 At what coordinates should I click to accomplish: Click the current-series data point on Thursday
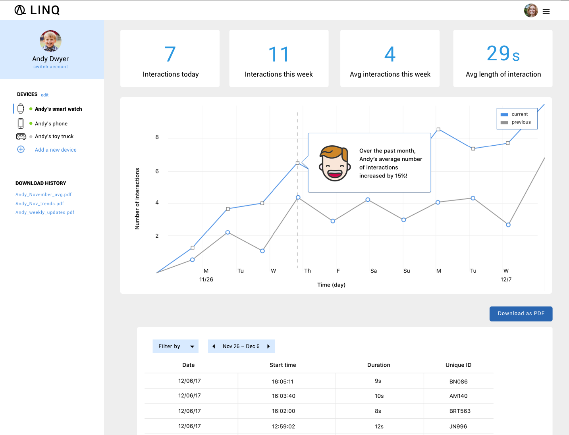pos(297,163)
